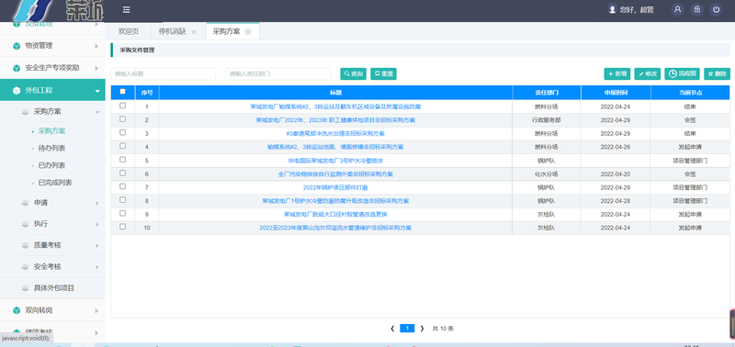
Task: Check the checkbox for row 4
Action: click(x=123, y=146)
